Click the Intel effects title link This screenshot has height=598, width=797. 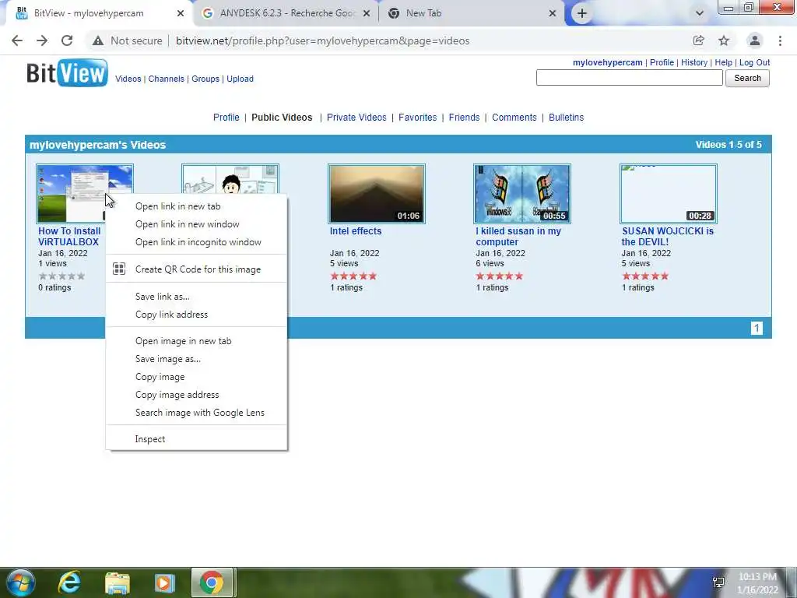[x=355, y=230]
